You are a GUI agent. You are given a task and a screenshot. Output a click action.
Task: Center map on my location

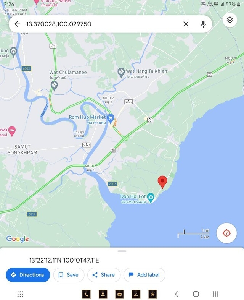click(226, 233)
